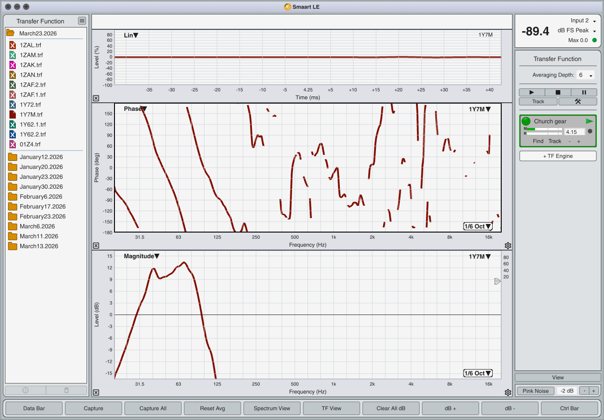This screenshot has width=604, height=420.
Task: Toggle the delay tracking dot beside 4.15
Action: coord(590,132)
